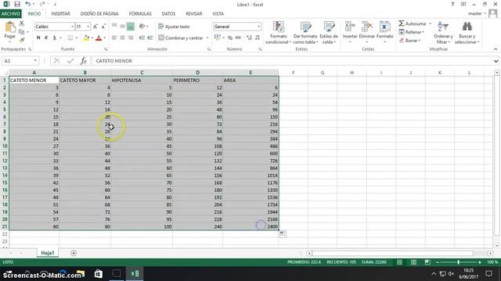Increase the indent

point(150,37)
